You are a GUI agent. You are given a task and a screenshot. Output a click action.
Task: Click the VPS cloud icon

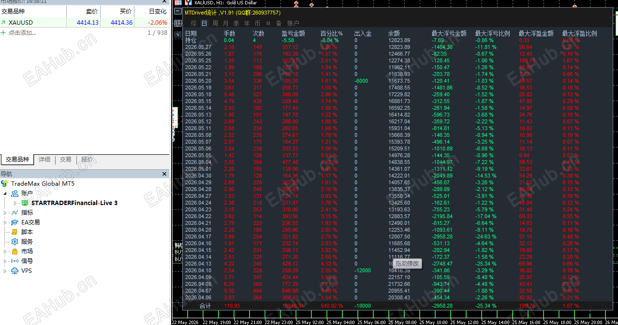[15, 271]
